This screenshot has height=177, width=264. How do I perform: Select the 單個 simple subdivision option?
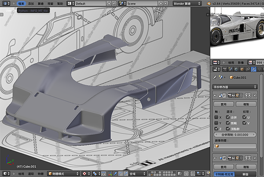pos(246,174)
